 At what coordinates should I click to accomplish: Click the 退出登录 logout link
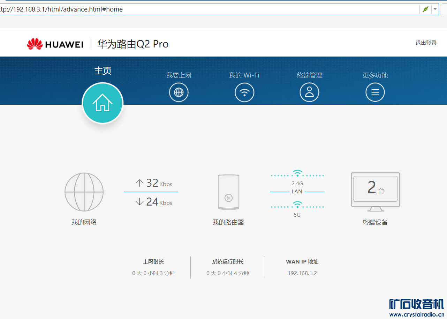tap(426, 43)
